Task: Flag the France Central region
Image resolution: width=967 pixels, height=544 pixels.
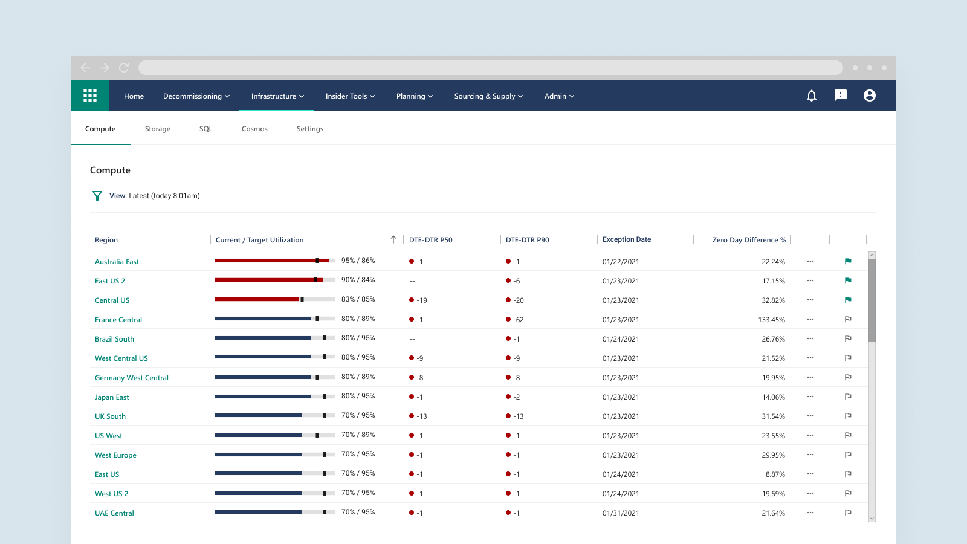Action: 848,319
